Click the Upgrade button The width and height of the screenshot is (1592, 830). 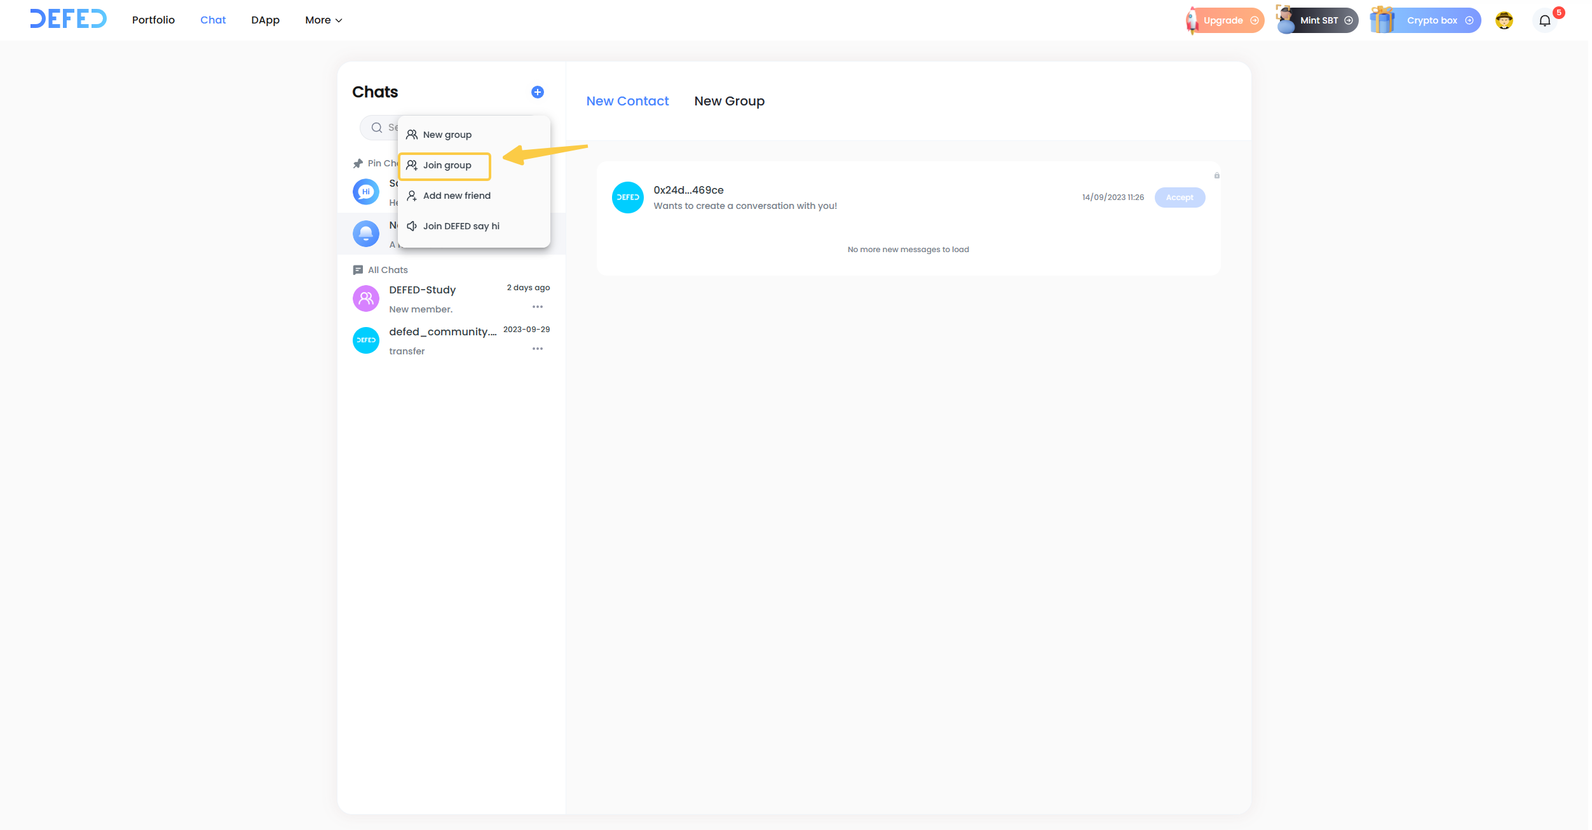tap(1225, 20)
